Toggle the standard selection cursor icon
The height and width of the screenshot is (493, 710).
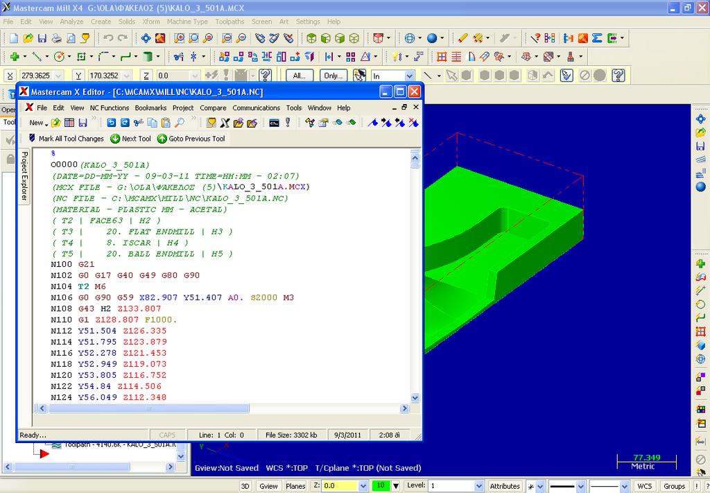tap(451, 75)
